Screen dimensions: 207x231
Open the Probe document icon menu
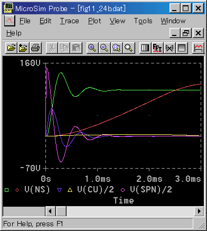pos(10,21)
